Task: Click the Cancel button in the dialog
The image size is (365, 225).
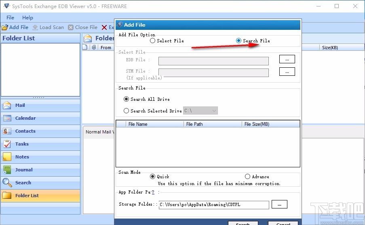Action: click(x=283, y=223)
